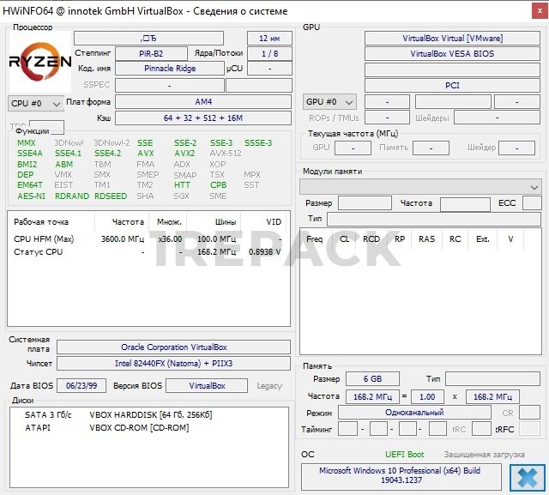549x495 pixels.
Task: Select the VBOX CD-ROM ATAPI drive entry
Action: (x=138, y=427)
